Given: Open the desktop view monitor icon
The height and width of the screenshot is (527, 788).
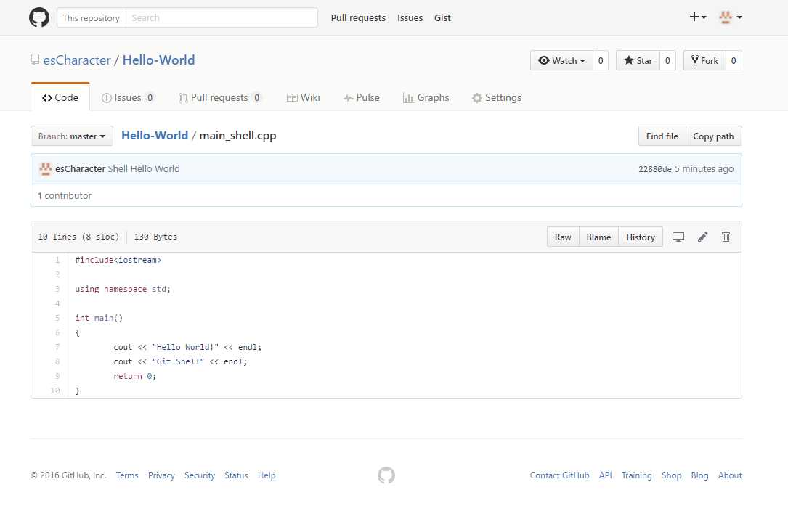Looking at the screenshot, I should [678, 237].
